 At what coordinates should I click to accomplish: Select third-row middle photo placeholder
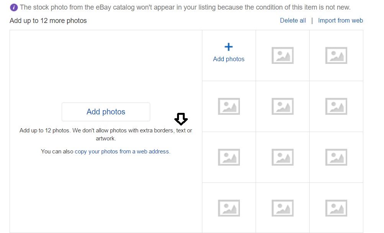click(282, 157)
